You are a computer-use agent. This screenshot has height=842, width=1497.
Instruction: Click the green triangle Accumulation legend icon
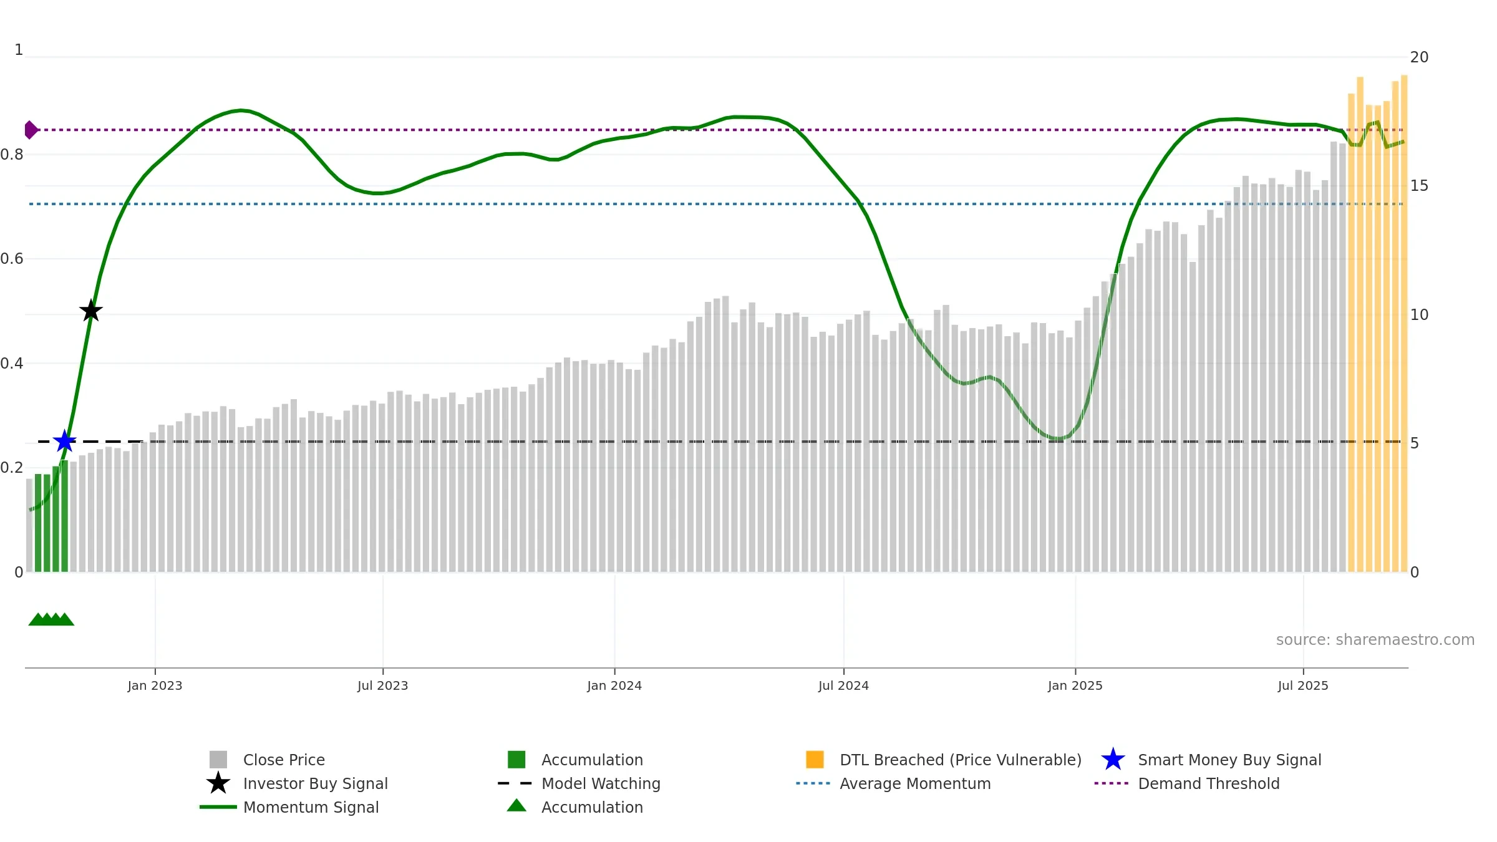click(x=516, y=806)
